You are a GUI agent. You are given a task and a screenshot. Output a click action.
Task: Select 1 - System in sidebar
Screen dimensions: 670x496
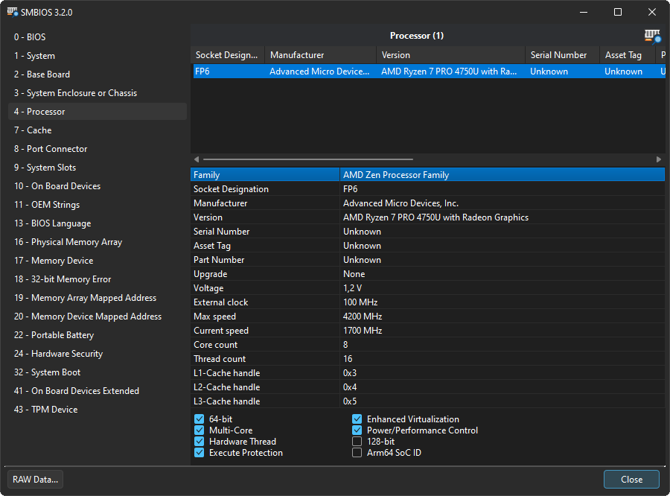point(98,56)
